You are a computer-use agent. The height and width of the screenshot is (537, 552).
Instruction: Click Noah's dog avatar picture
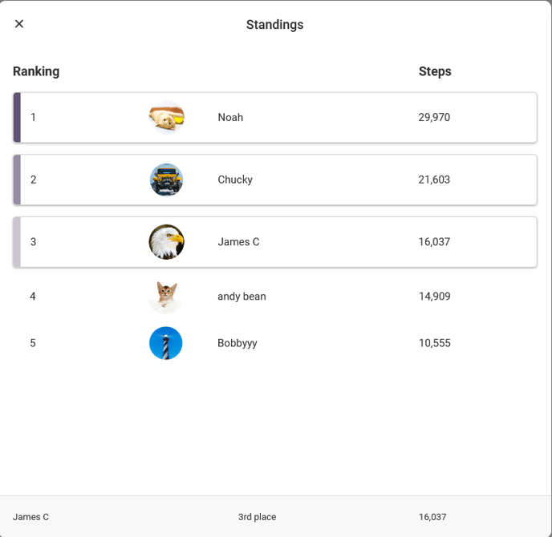(166, 118)
